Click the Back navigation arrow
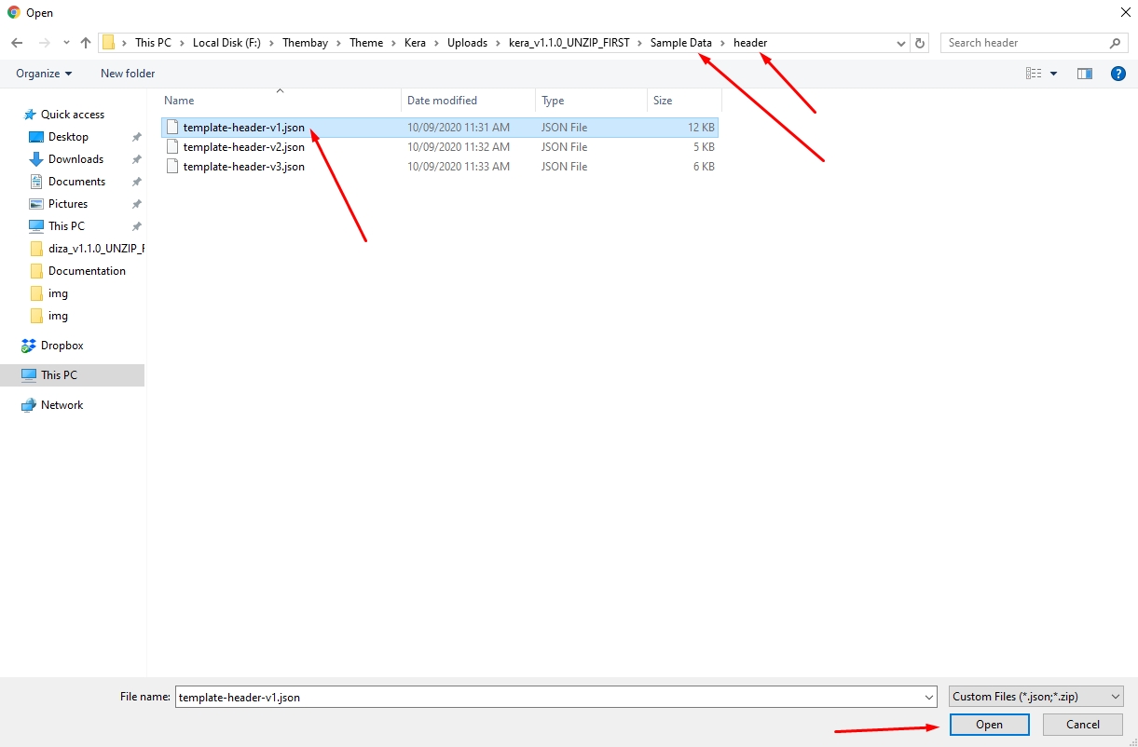This screenshot has height=747, width=1138. (17, 43)
